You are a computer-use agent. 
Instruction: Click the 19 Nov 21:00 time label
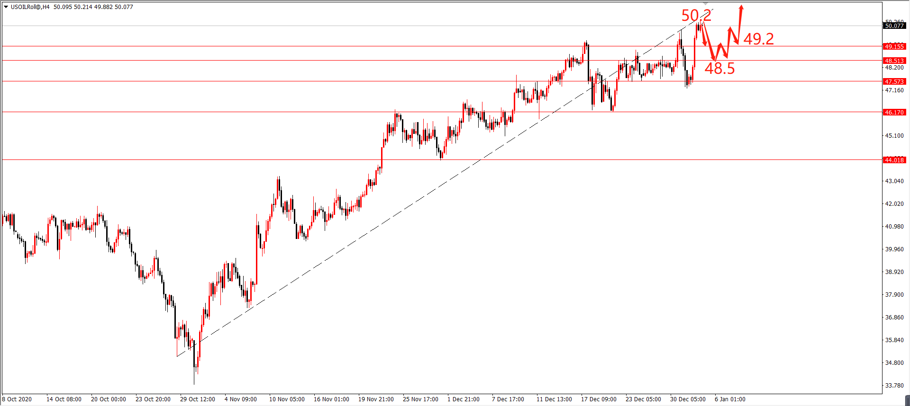(x=376, y=399)
